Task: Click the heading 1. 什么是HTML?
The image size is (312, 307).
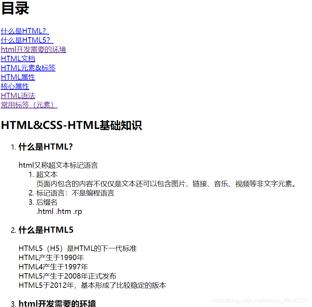Action: (x=45, y=147)
